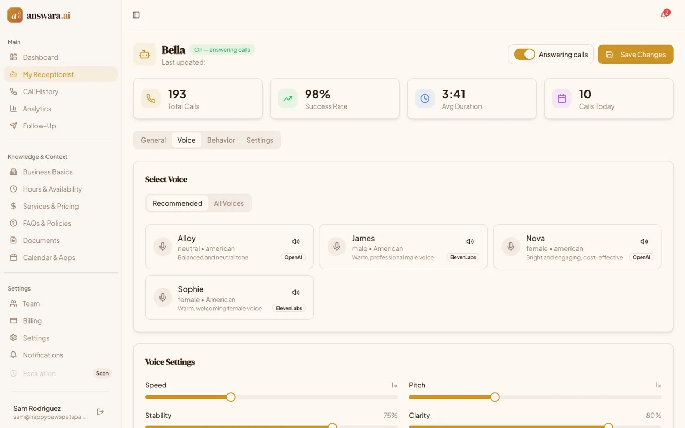Select the Voice tab
The image size is (685, 428).
click(186, 140)
